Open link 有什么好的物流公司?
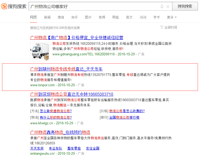Viewport: 200px width, 157px height. (x=56, y=117)
